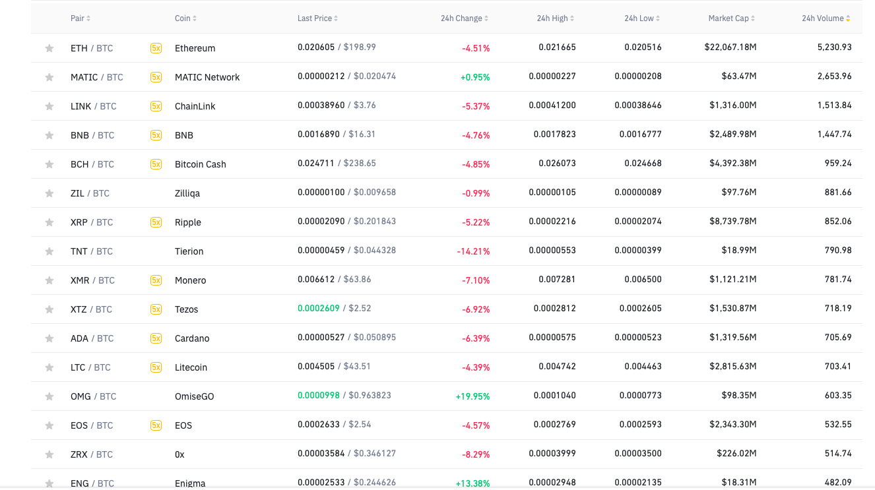Image resolution: width=875 pixels, height=490 pixels.
Task: Click the -14.21% change value
Action: (473, 251)
